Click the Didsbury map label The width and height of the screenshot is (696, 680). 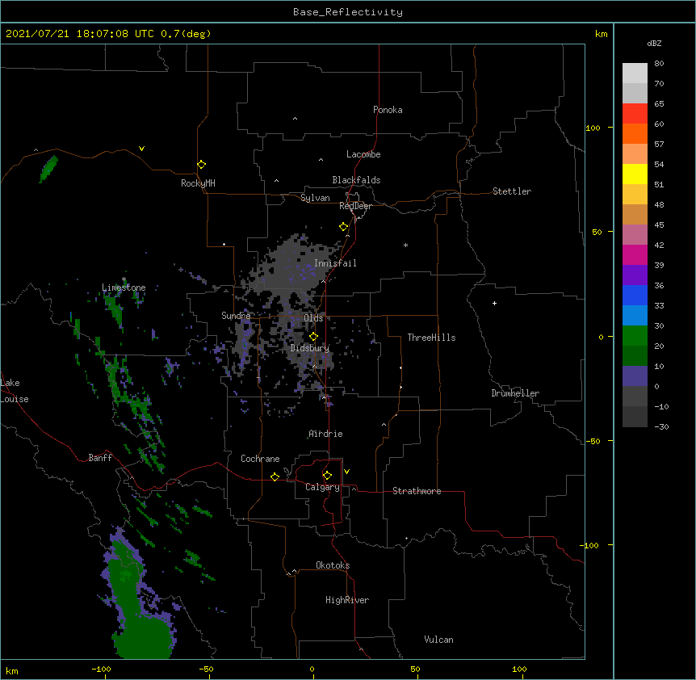pyautogui.click(x=310, y=348)
